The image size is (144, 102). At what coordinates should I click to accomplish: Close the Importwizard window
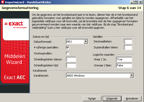[140, 2]
